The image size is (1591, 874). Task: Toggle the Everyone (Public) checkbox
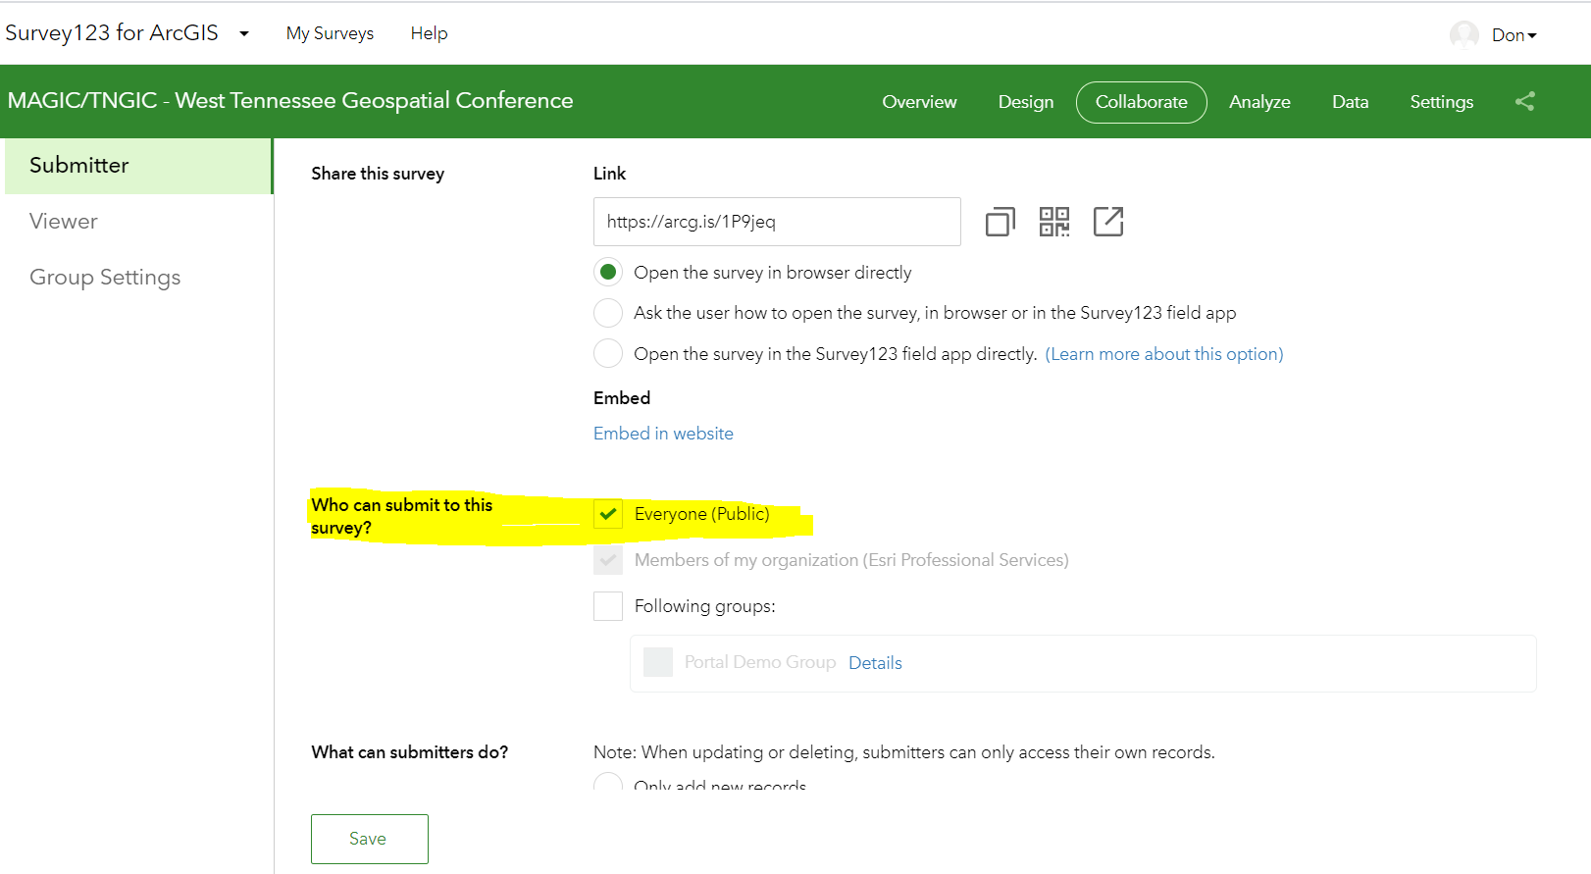[608, 514]
